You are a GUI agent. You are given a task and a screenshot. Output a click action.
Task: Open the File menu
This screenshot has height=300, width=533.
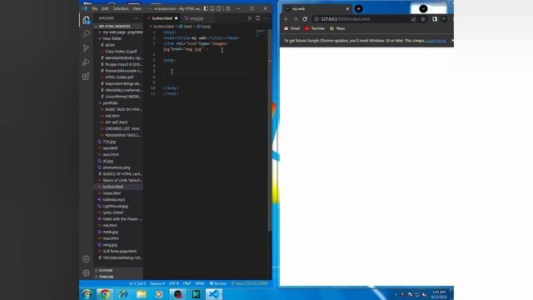pos(94,8)
